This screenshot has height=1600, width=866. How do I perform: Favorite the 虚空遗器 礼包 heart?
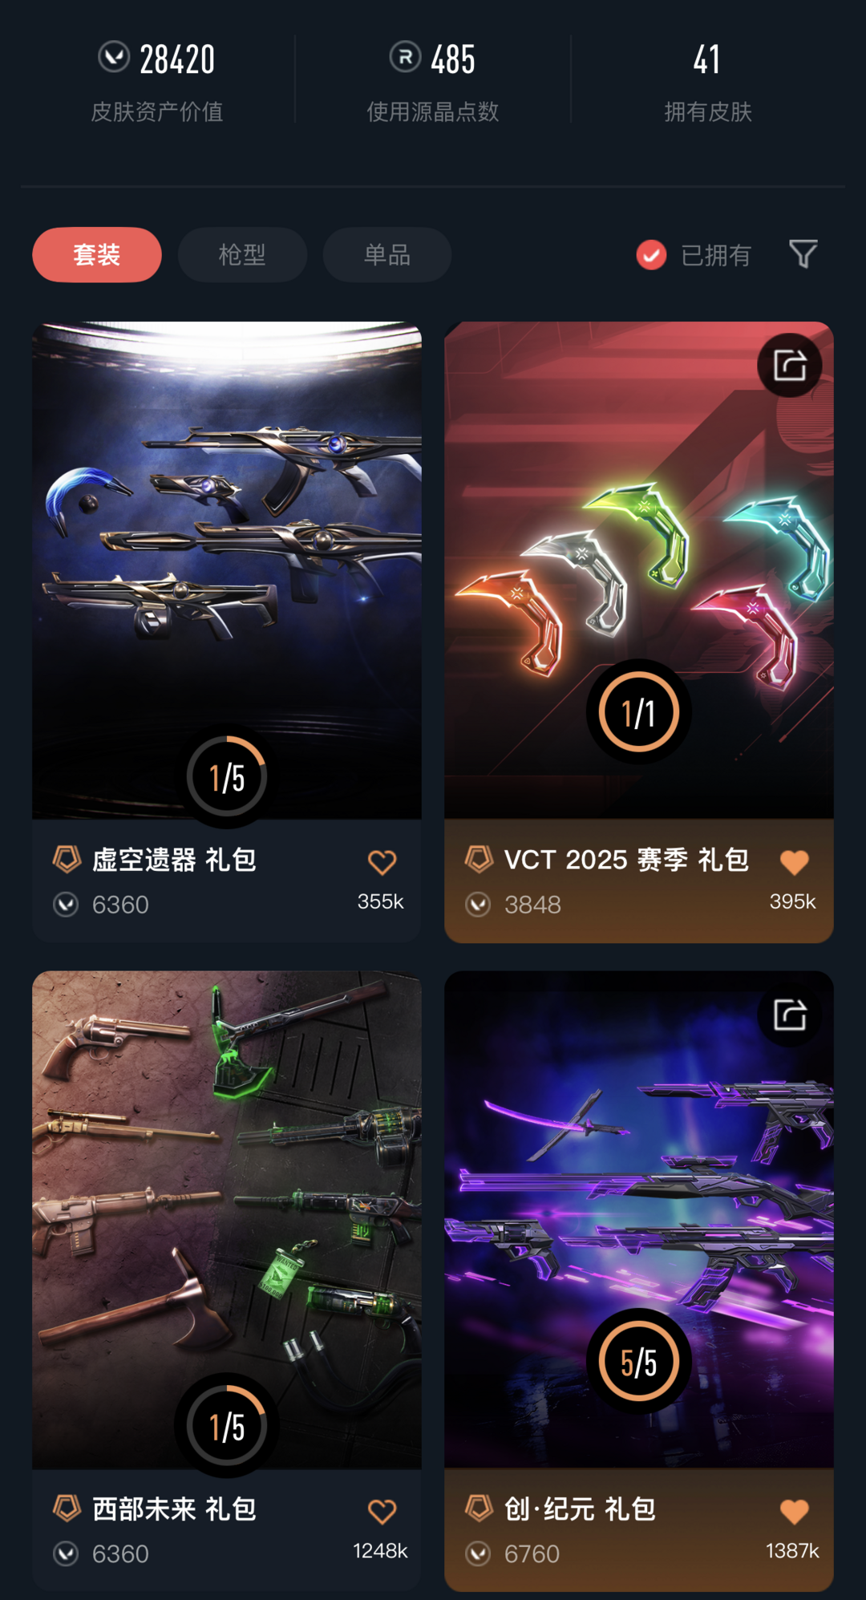[382, 862]
